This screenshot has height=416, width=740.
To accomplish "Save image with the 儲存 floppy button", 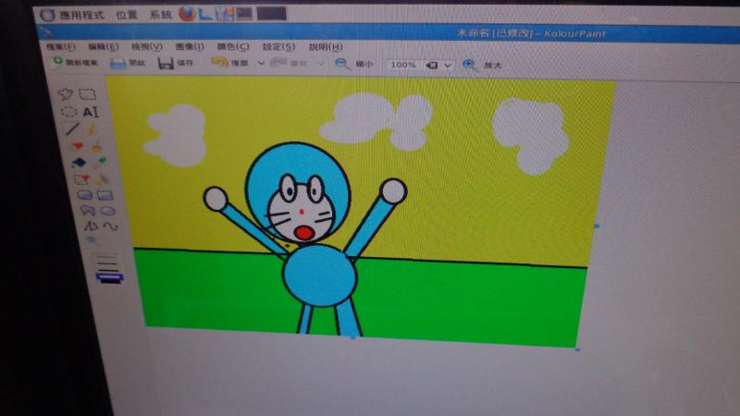I will [176, 63].
